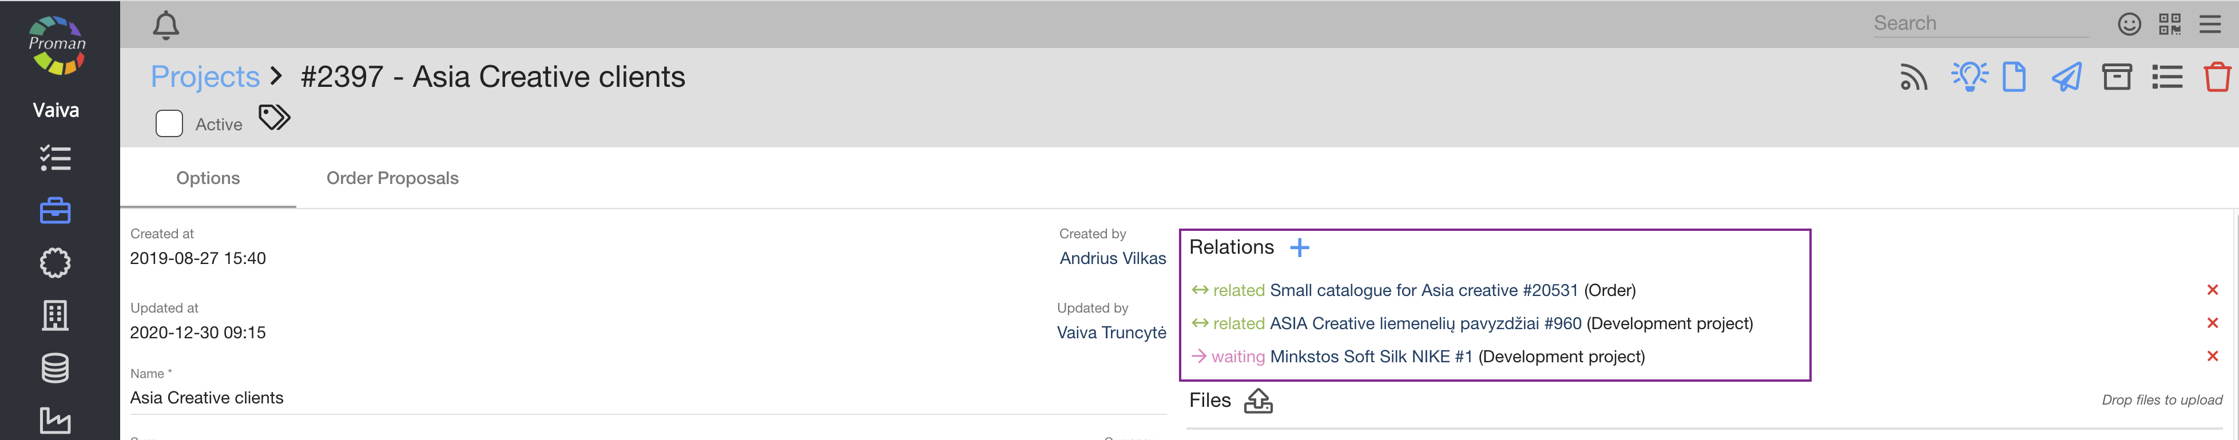
Task: Toggle the Active checkbox
Action: pyautogui.click(x=169, y=124)
